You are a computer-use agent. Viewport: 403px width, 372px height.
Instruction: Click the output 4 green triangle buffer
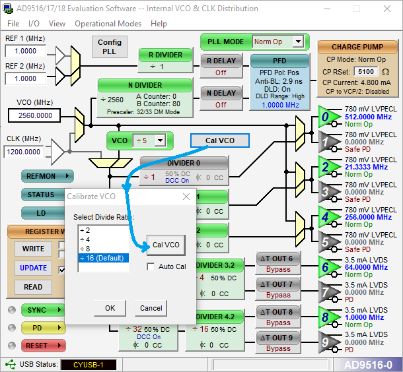[x=328, y=217]
